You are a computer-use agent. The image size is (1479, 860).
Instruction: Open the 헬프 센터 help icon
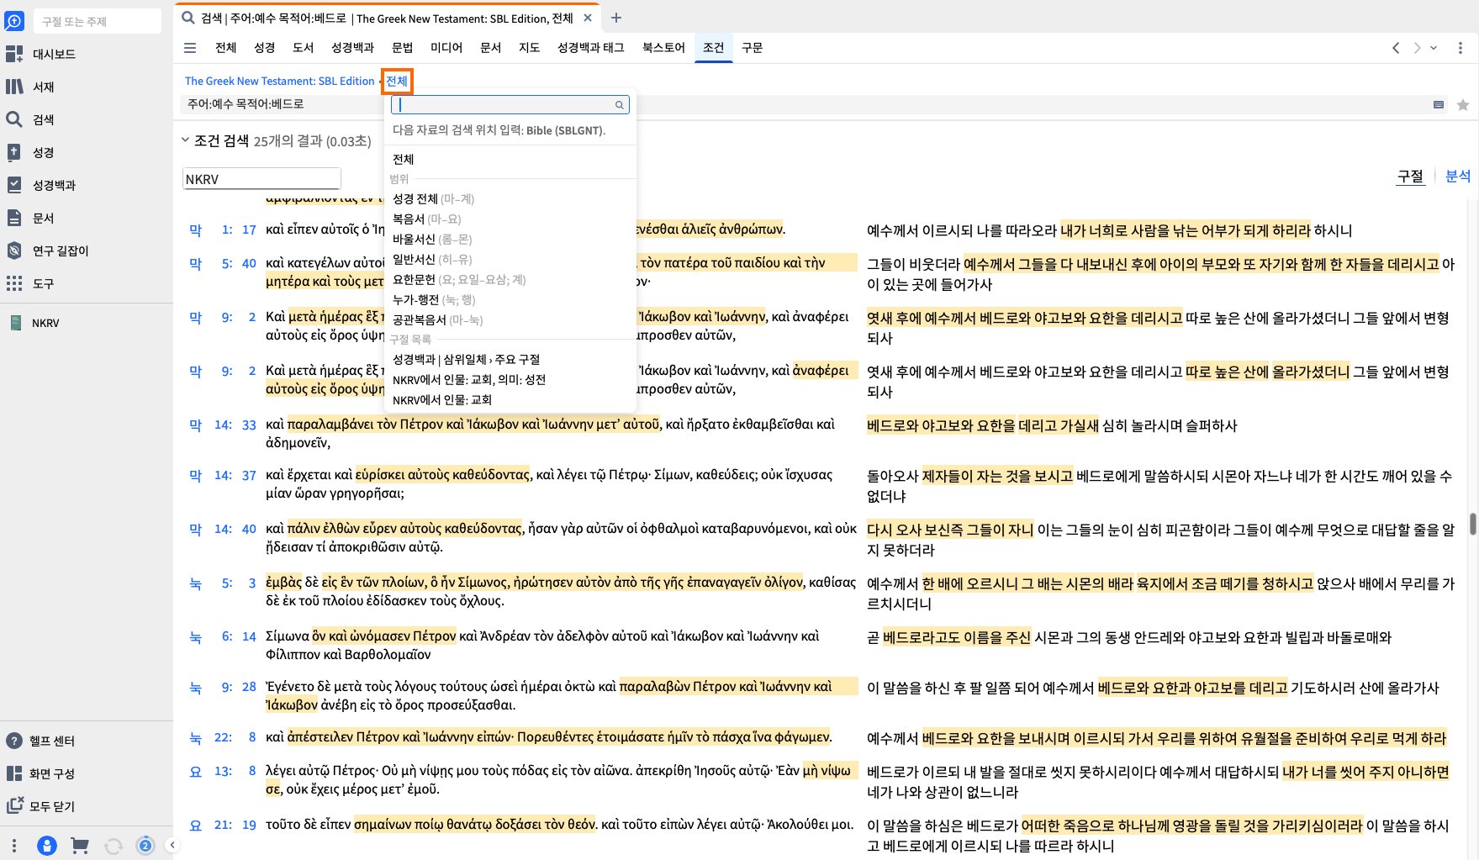[14, 741]
